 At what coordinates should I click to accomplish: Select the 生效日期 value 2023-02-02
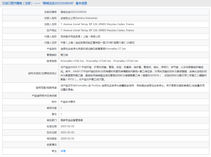(x=67, y=132)
